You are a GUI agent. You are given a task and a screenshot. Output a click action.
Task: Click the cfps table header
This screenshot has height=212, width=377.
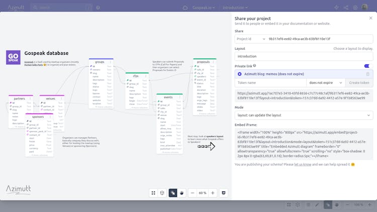point(137,76)
